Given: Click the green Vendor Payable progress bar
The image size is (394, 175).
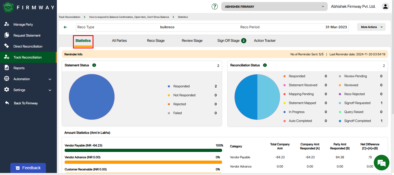Looking at the screenshot, I should coord(143,150).
